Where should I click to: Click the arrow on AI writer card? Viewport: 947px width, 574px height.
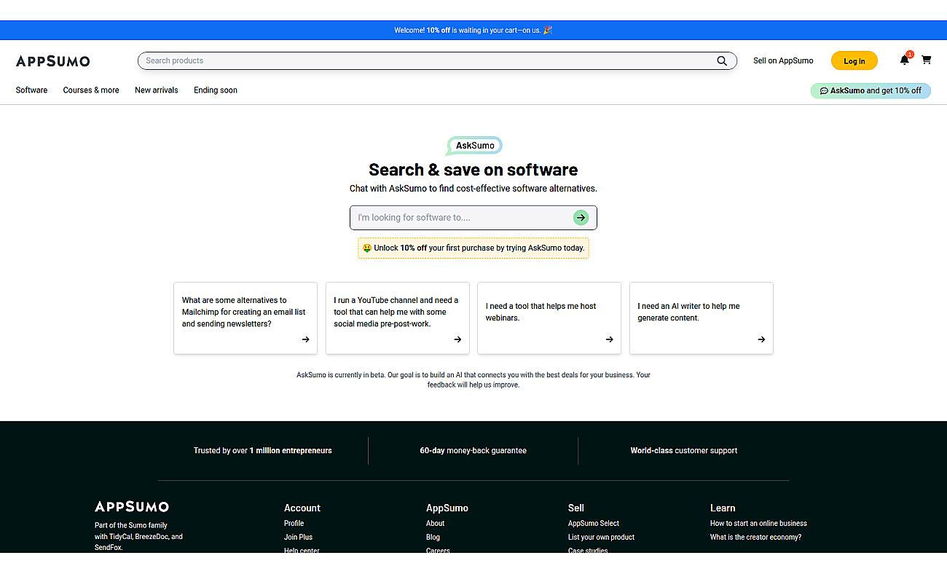[x=761, y=339]
